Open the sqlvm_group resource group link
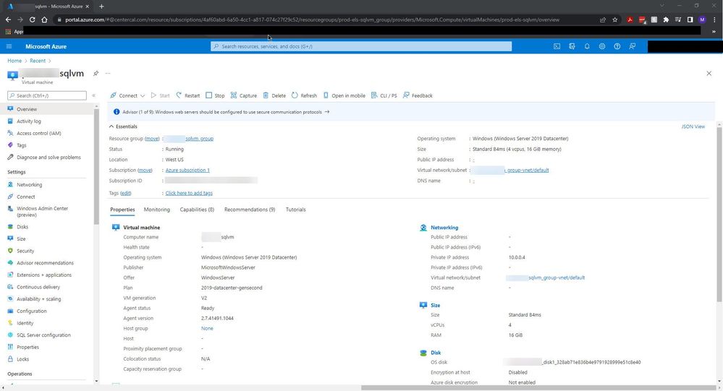This screenshot has height=391, width=723. point(199,139)
